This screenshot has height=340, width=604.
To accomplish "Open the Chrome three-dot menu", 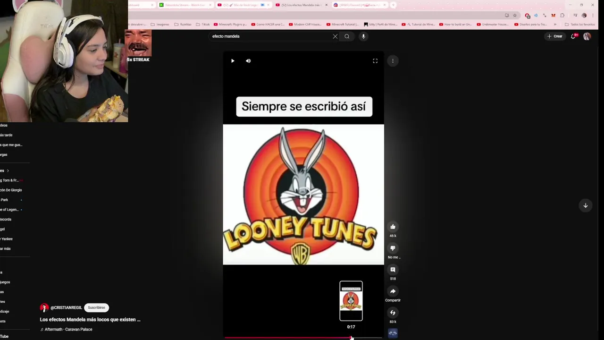I will pyautogui.click(x=593, y=16).
